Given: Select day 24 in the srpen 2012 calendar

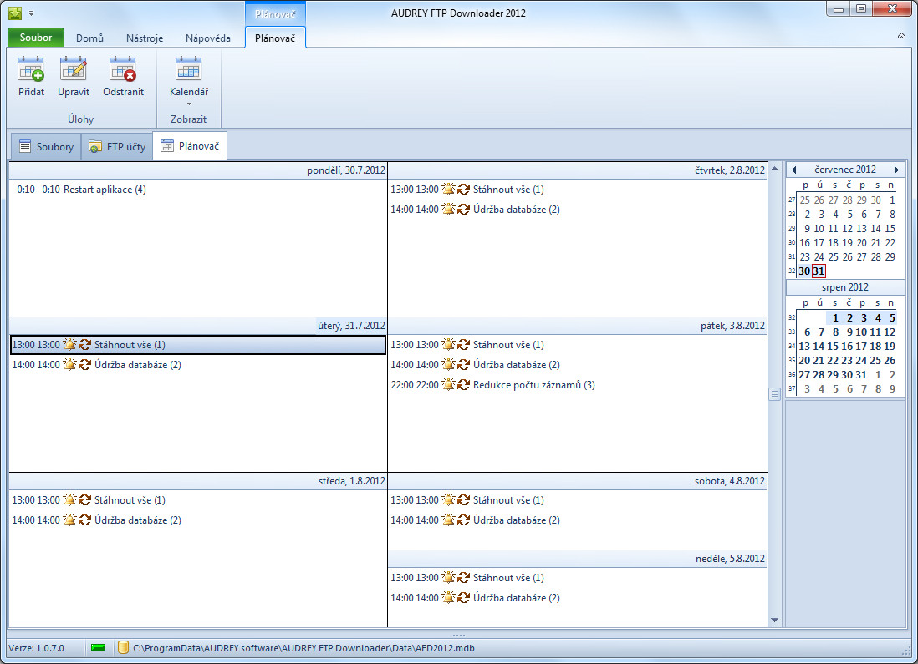Looking at the screenshot, I should coord(861,360).
